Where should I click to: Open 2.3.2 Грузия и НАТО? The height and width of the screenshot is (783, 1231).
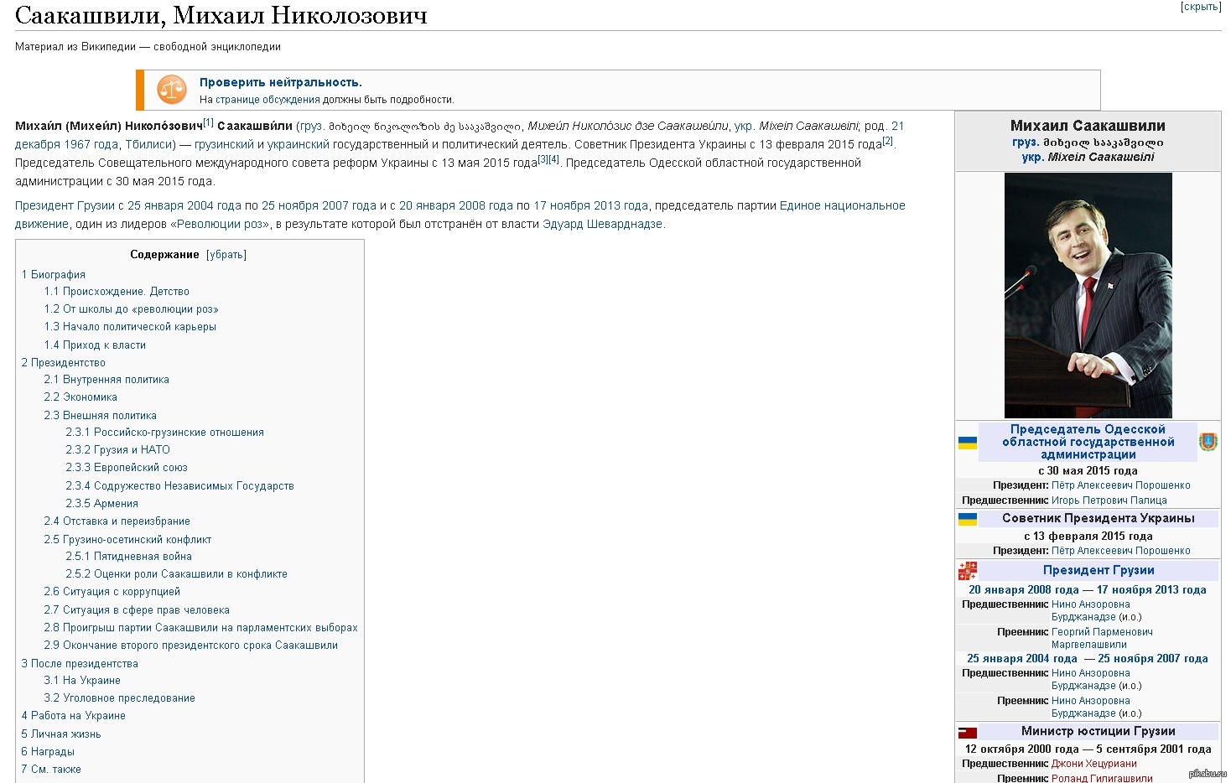(x=118, y=450)
